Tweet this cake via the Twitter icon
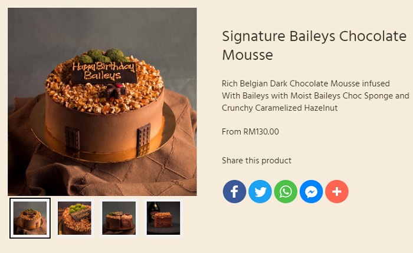 pos(260,192)
